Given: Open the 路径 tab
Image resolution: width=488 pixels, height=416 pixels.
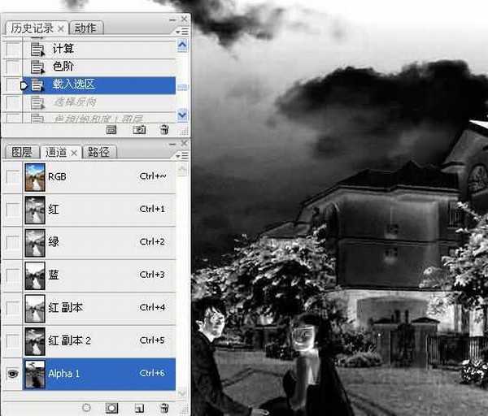Looking at the screenshot, I should tap(98, 152).
